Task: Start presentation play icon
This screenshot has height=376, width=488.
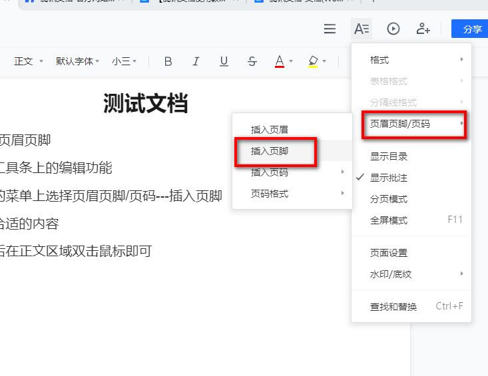Action: point(393,29)
